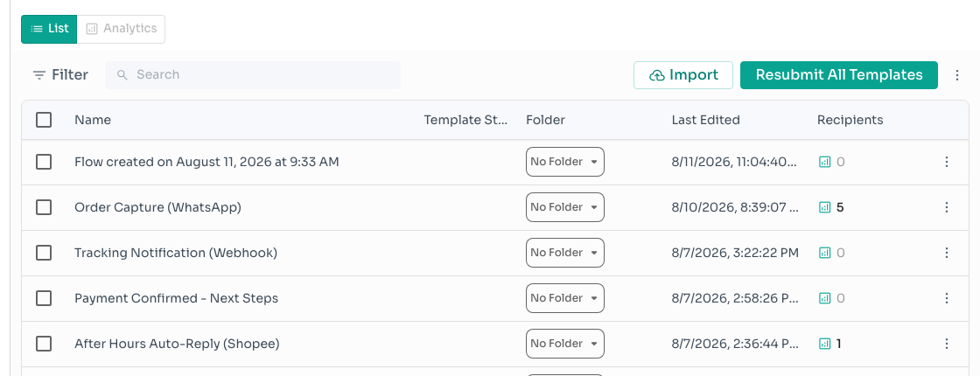The height and width of the screenshot is (376, 980).
Task: Click the Last Edited column header
Action: click(x=705, y=120)
